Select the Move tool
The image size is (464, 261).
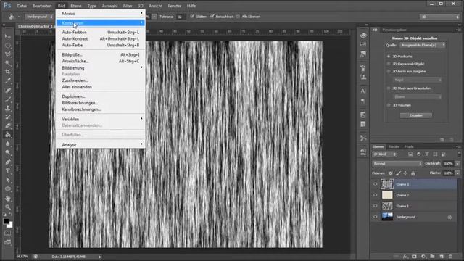click(x=8, y=36)
